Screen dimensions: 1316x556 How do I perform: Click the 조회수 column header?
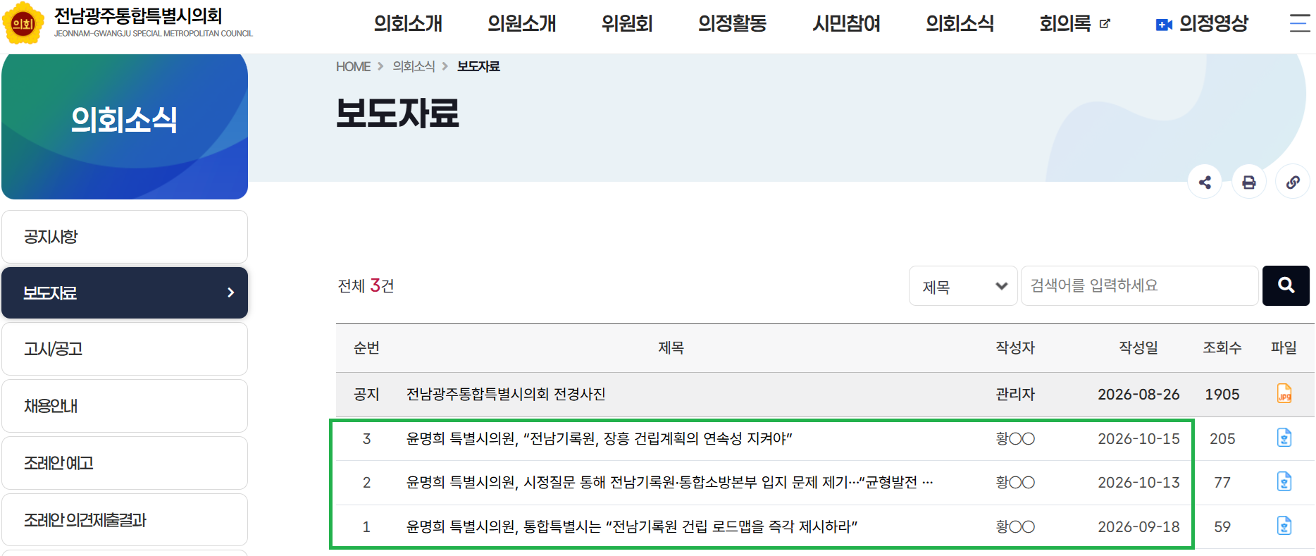coord(1222,347)
